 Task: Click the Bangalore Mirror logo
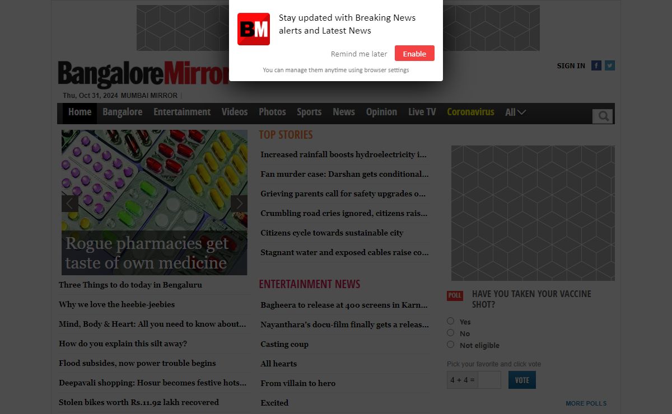tap(144, 75)
